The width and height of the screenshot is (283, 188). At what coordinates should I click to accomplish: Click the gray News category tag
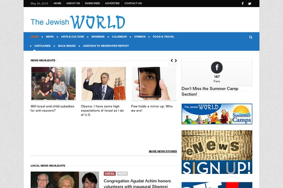click(122, 173)
